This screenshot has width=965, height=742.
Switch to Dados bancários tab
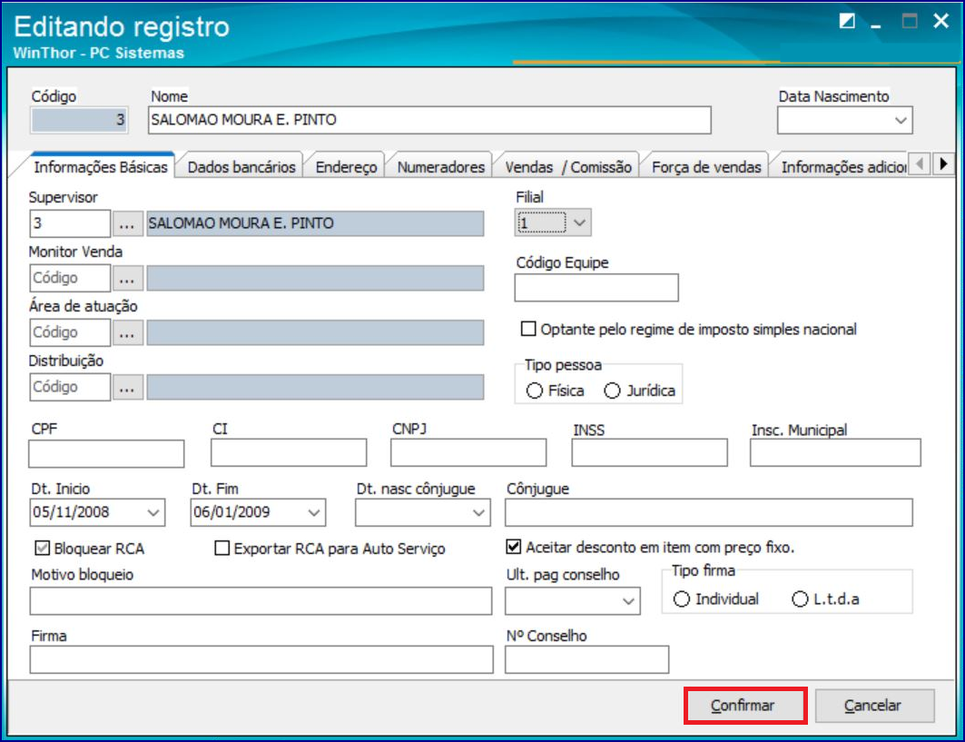point(241,167)
